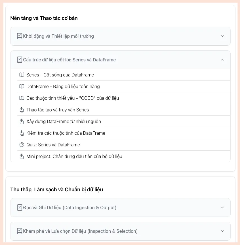Expand Đọc và Ghi Dữ liệu chevron
Screen dimensions: 240x245
tap(222, 207)
